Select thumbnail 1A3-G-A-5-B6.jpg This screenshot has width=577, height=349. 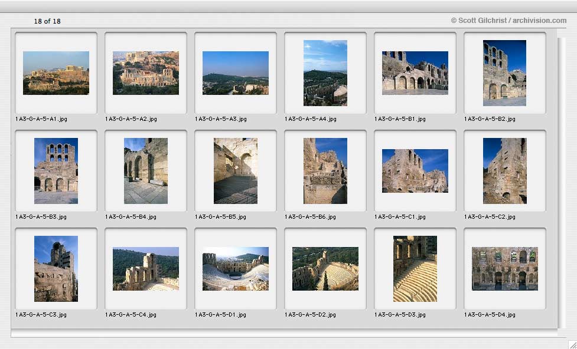click(x=325, y=171)
